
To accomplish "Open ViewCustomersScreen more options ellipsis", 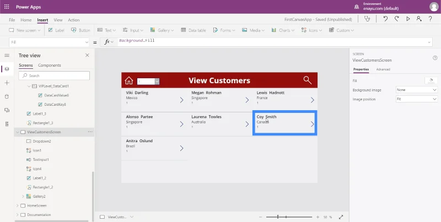I will pyautogui.click(x=90, y=132).
